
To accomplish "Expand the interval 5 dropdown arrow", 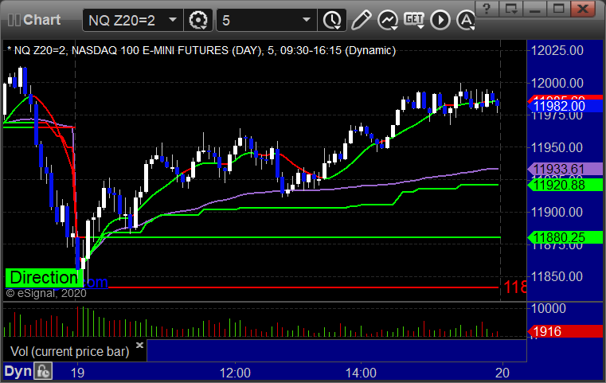I will (307, 20).
